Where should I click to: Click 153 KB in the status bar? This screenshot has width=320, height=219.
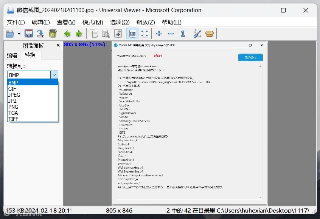(15, 210)
